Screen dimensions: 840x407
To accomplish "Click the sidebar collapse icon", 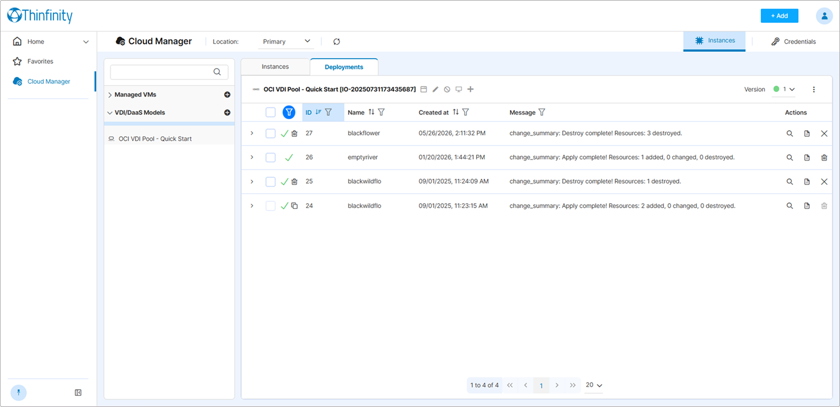I will tap(78, 393).
